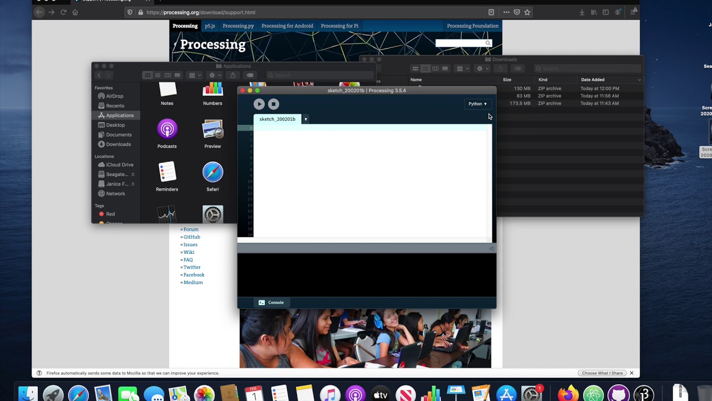Eject the Seagate drive in the sidebar
This screenshot has height=401, width=712.
(x=132, y=174)
